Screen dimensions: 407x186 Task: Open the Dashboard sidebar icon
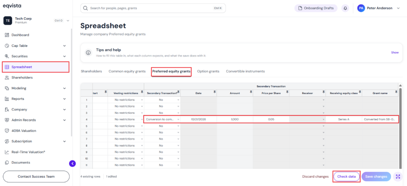click(x=7, y=35)
